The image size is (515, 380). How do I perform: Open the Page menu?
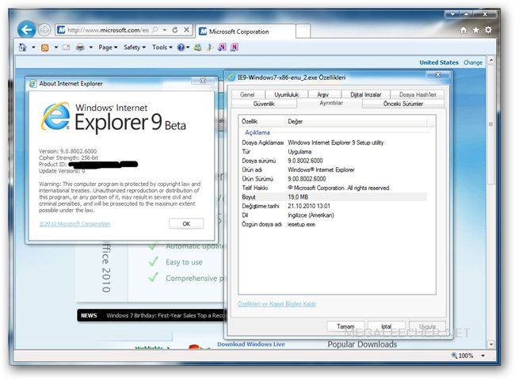pyautogui.click(x=108, y=47)
